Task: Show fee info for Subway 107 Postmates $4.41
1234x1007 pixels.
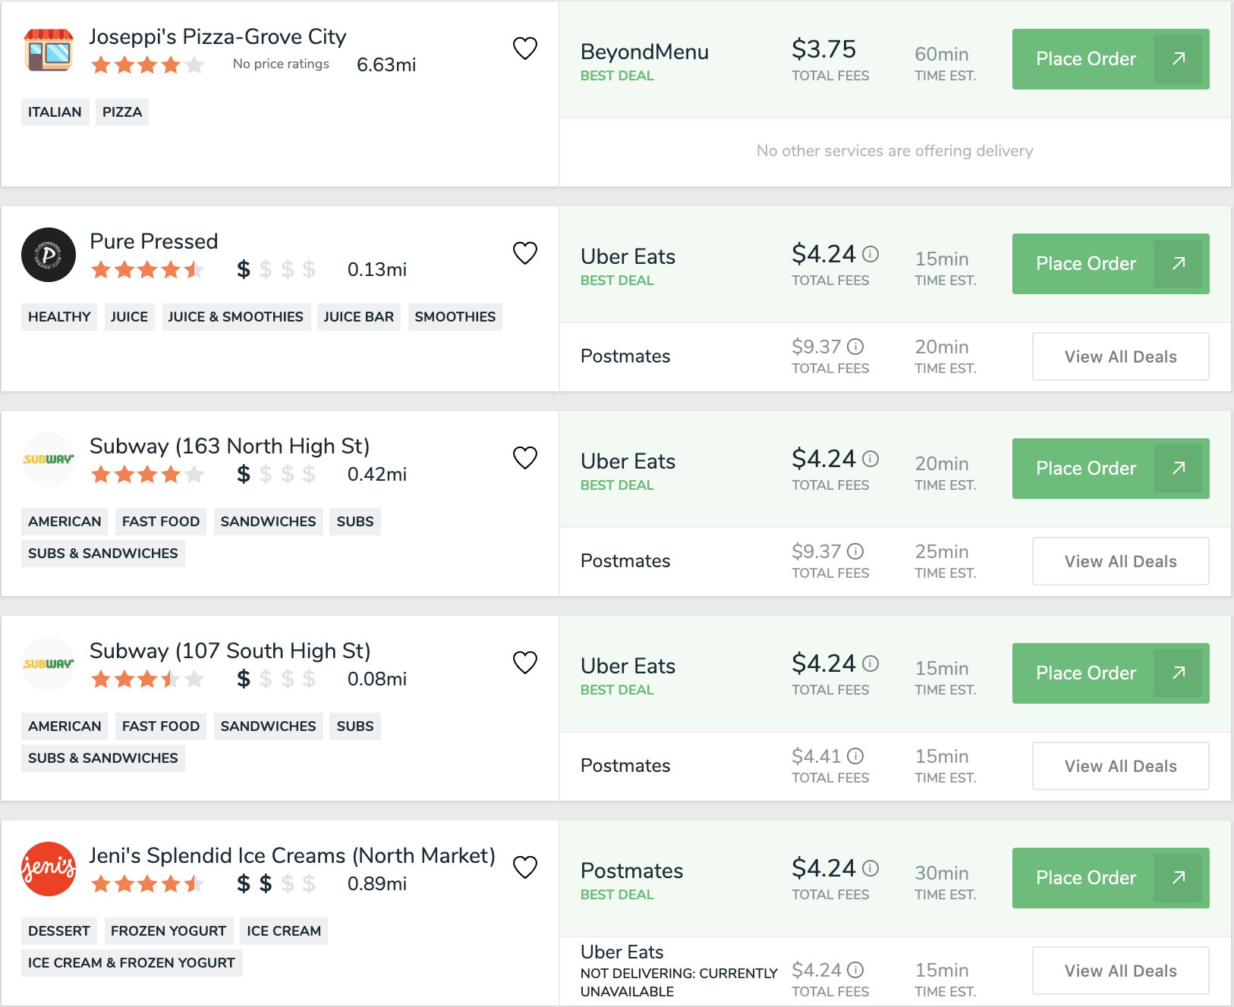Action: click(855, 756)
